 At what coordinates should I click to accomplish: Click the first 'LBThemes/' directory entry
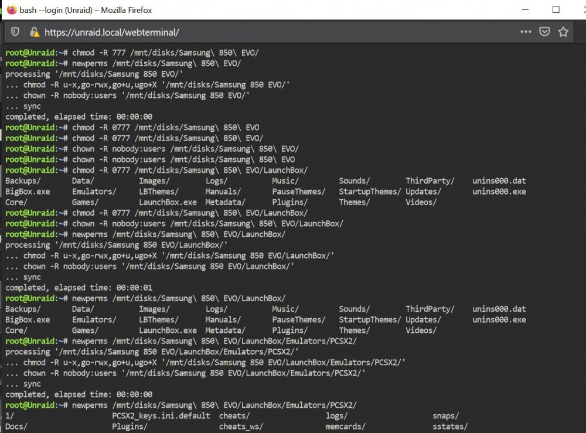(x=158, y=192)
